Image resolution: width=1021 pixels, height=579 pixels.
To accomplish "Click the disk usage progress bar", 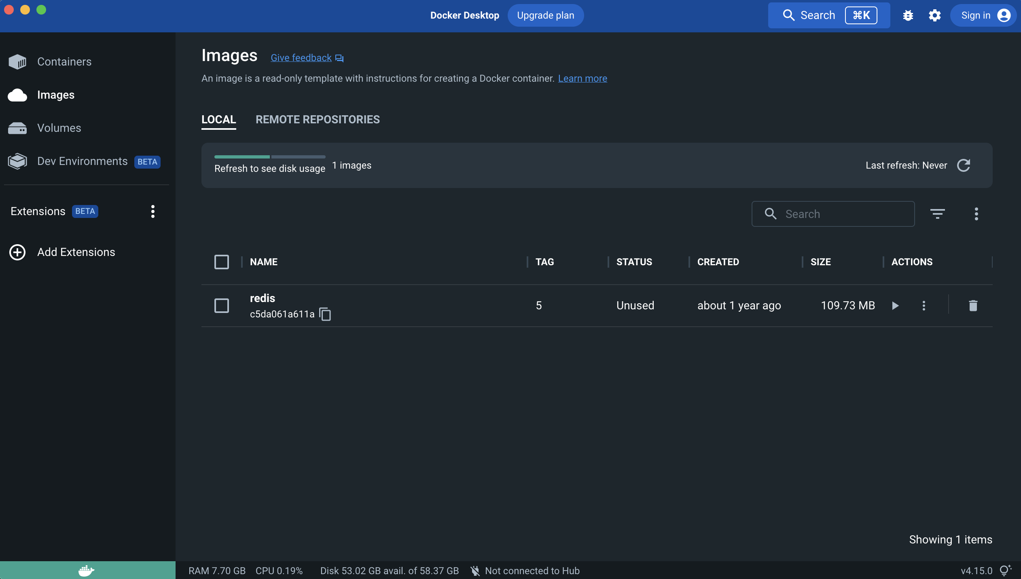I will (269, 157).
